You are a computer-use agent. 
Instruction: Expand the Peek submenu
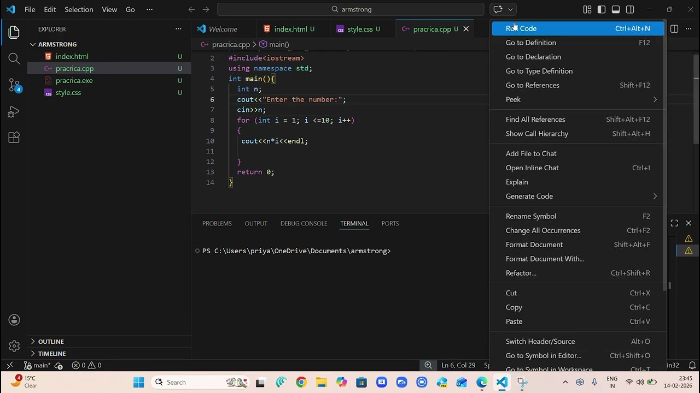577,99
